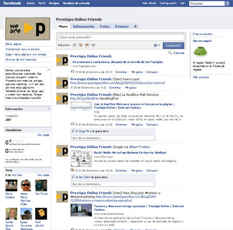233x230 pixels.
Task: Click Promocionar con un anuncio link
Action: (x=22, y=49)
